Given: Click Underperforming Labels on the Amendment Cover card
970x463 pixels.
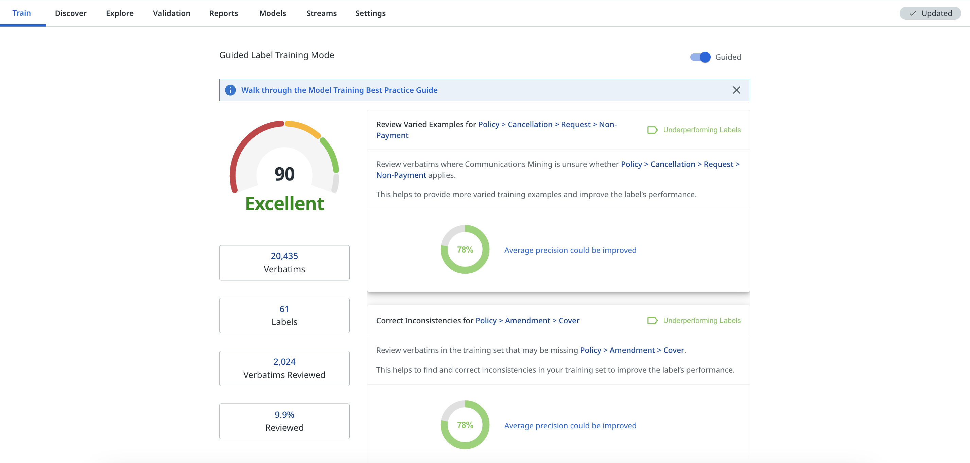Looking at the screenshot, I should (701, 321).
